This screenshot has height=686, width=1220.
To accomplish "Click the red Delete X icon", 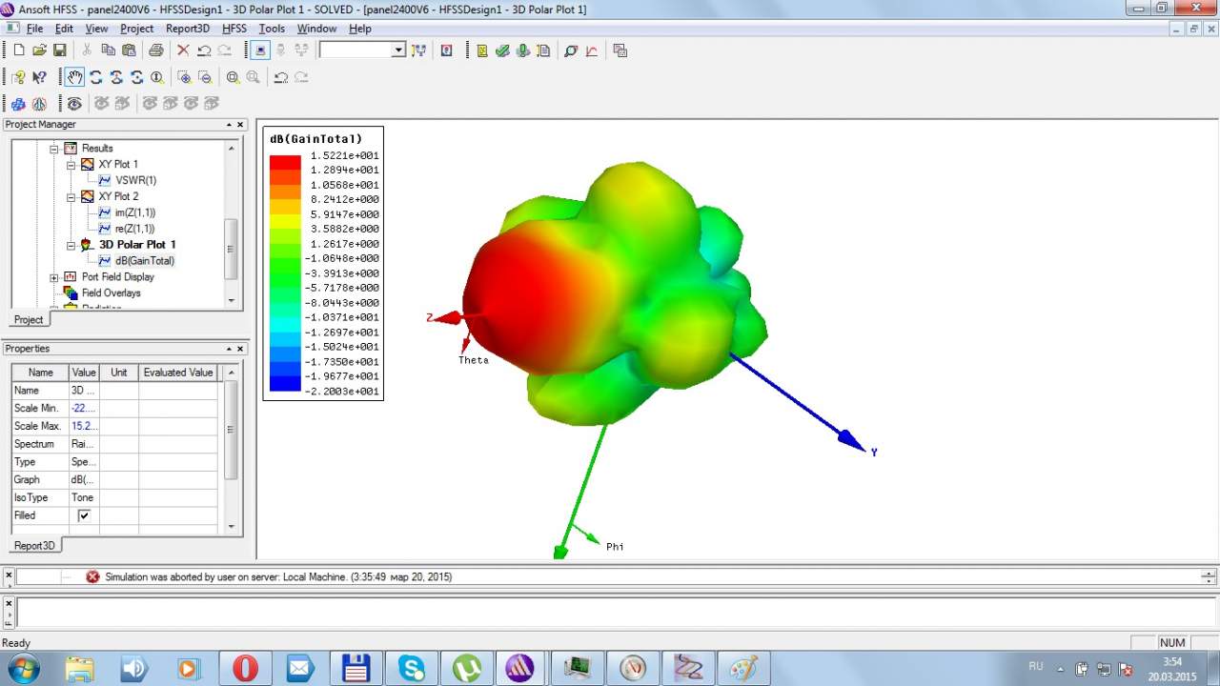I will click(x=183, y=50).
